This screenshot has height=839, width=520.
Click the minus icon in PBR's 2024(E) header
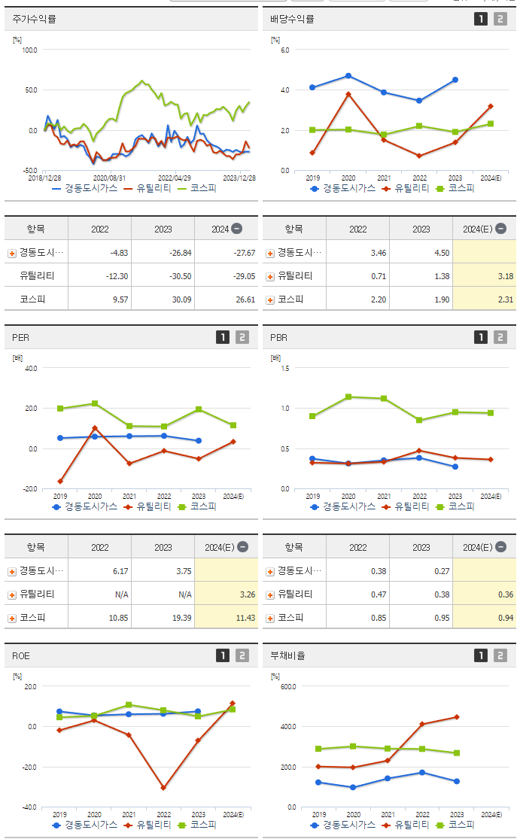[x=500, y=546]
